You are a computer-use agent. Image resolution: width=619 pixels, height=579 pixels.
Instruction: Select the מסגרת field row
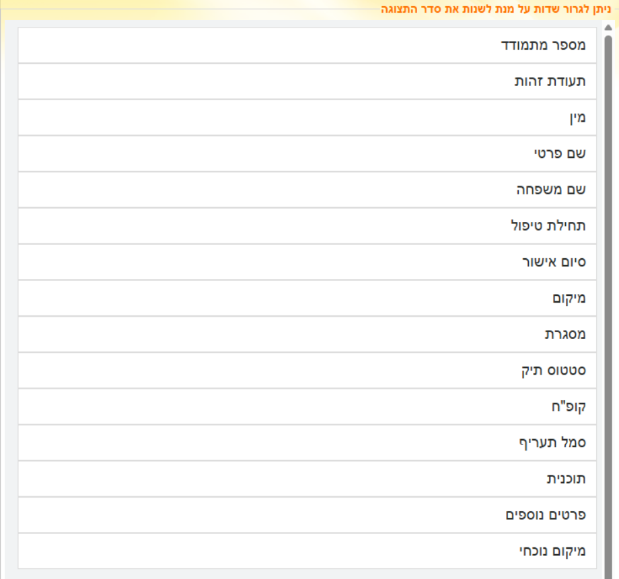307,334
